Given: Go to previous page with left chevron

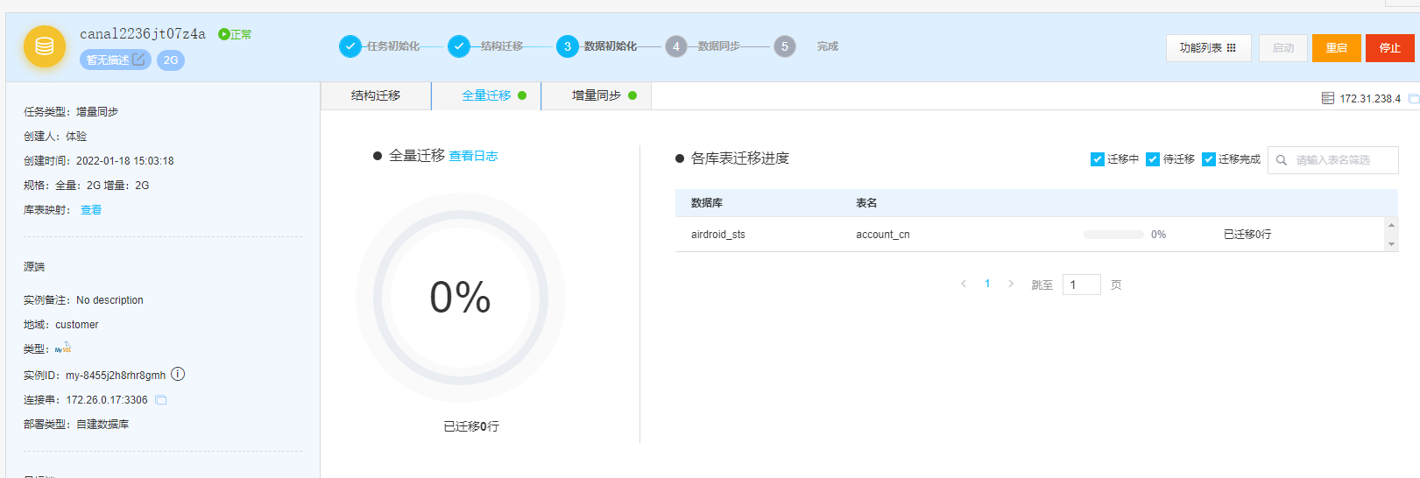Looking at the screenshot, I should coord(964,284).
